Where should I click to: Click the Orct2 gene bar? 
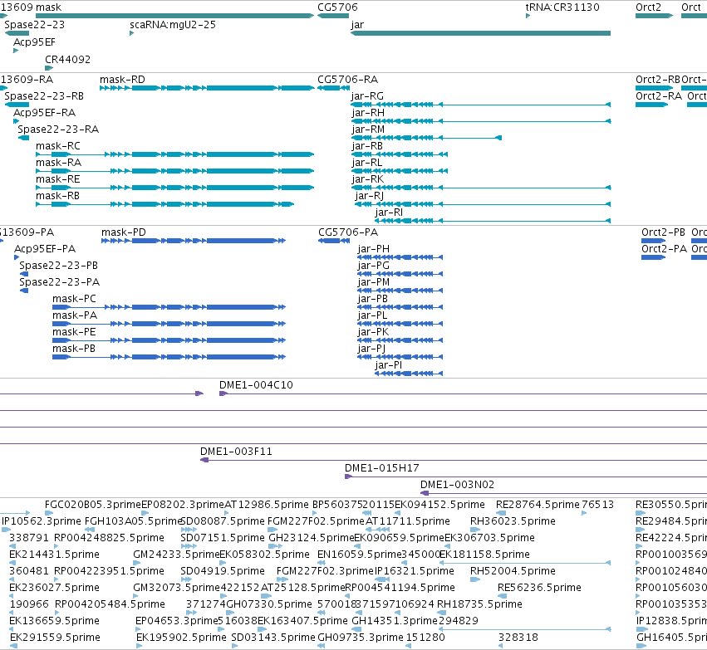coord(654,16)
